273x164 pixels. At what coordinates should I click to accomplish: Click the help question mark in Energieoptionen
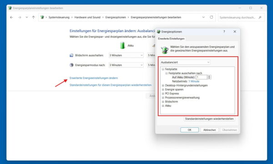224,32
